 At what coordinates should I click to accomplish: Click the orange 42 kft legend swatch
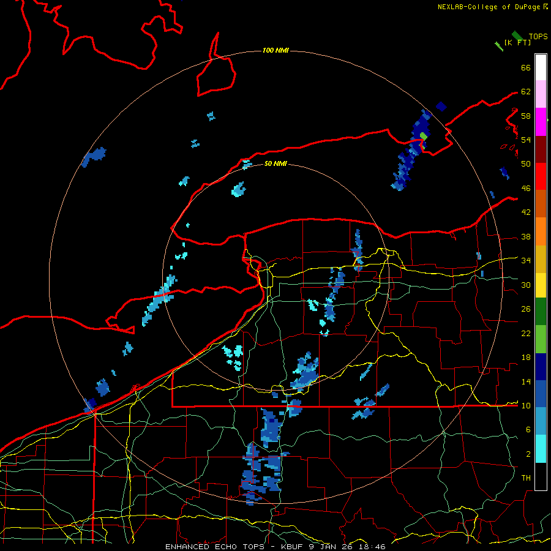pos(541,231)
